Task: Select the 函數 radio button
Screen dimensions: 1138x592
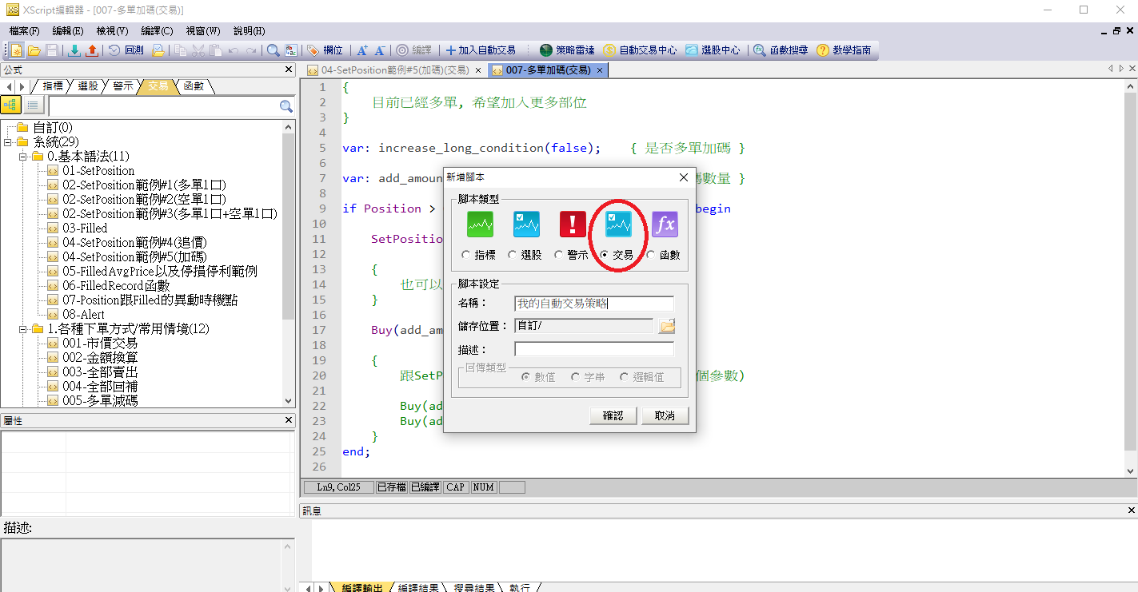Action: pyautogui.click(x=651, y=255)
